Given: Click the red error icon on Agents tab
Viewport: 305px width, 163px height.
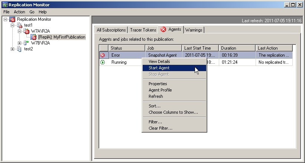Looking at the screenshot, I should (x=163, y=29).
